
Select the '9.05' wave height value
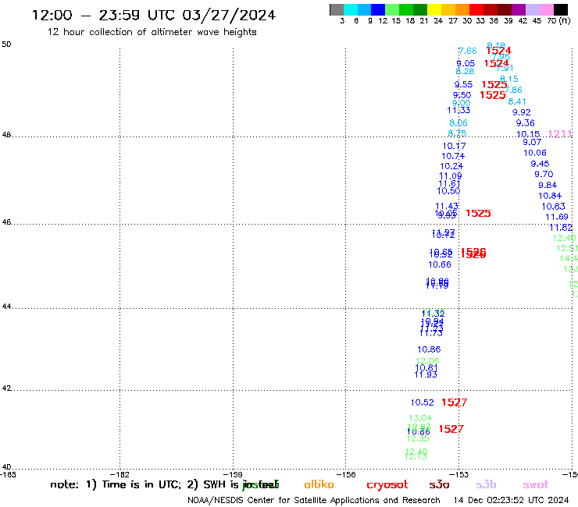coord(466,63)
